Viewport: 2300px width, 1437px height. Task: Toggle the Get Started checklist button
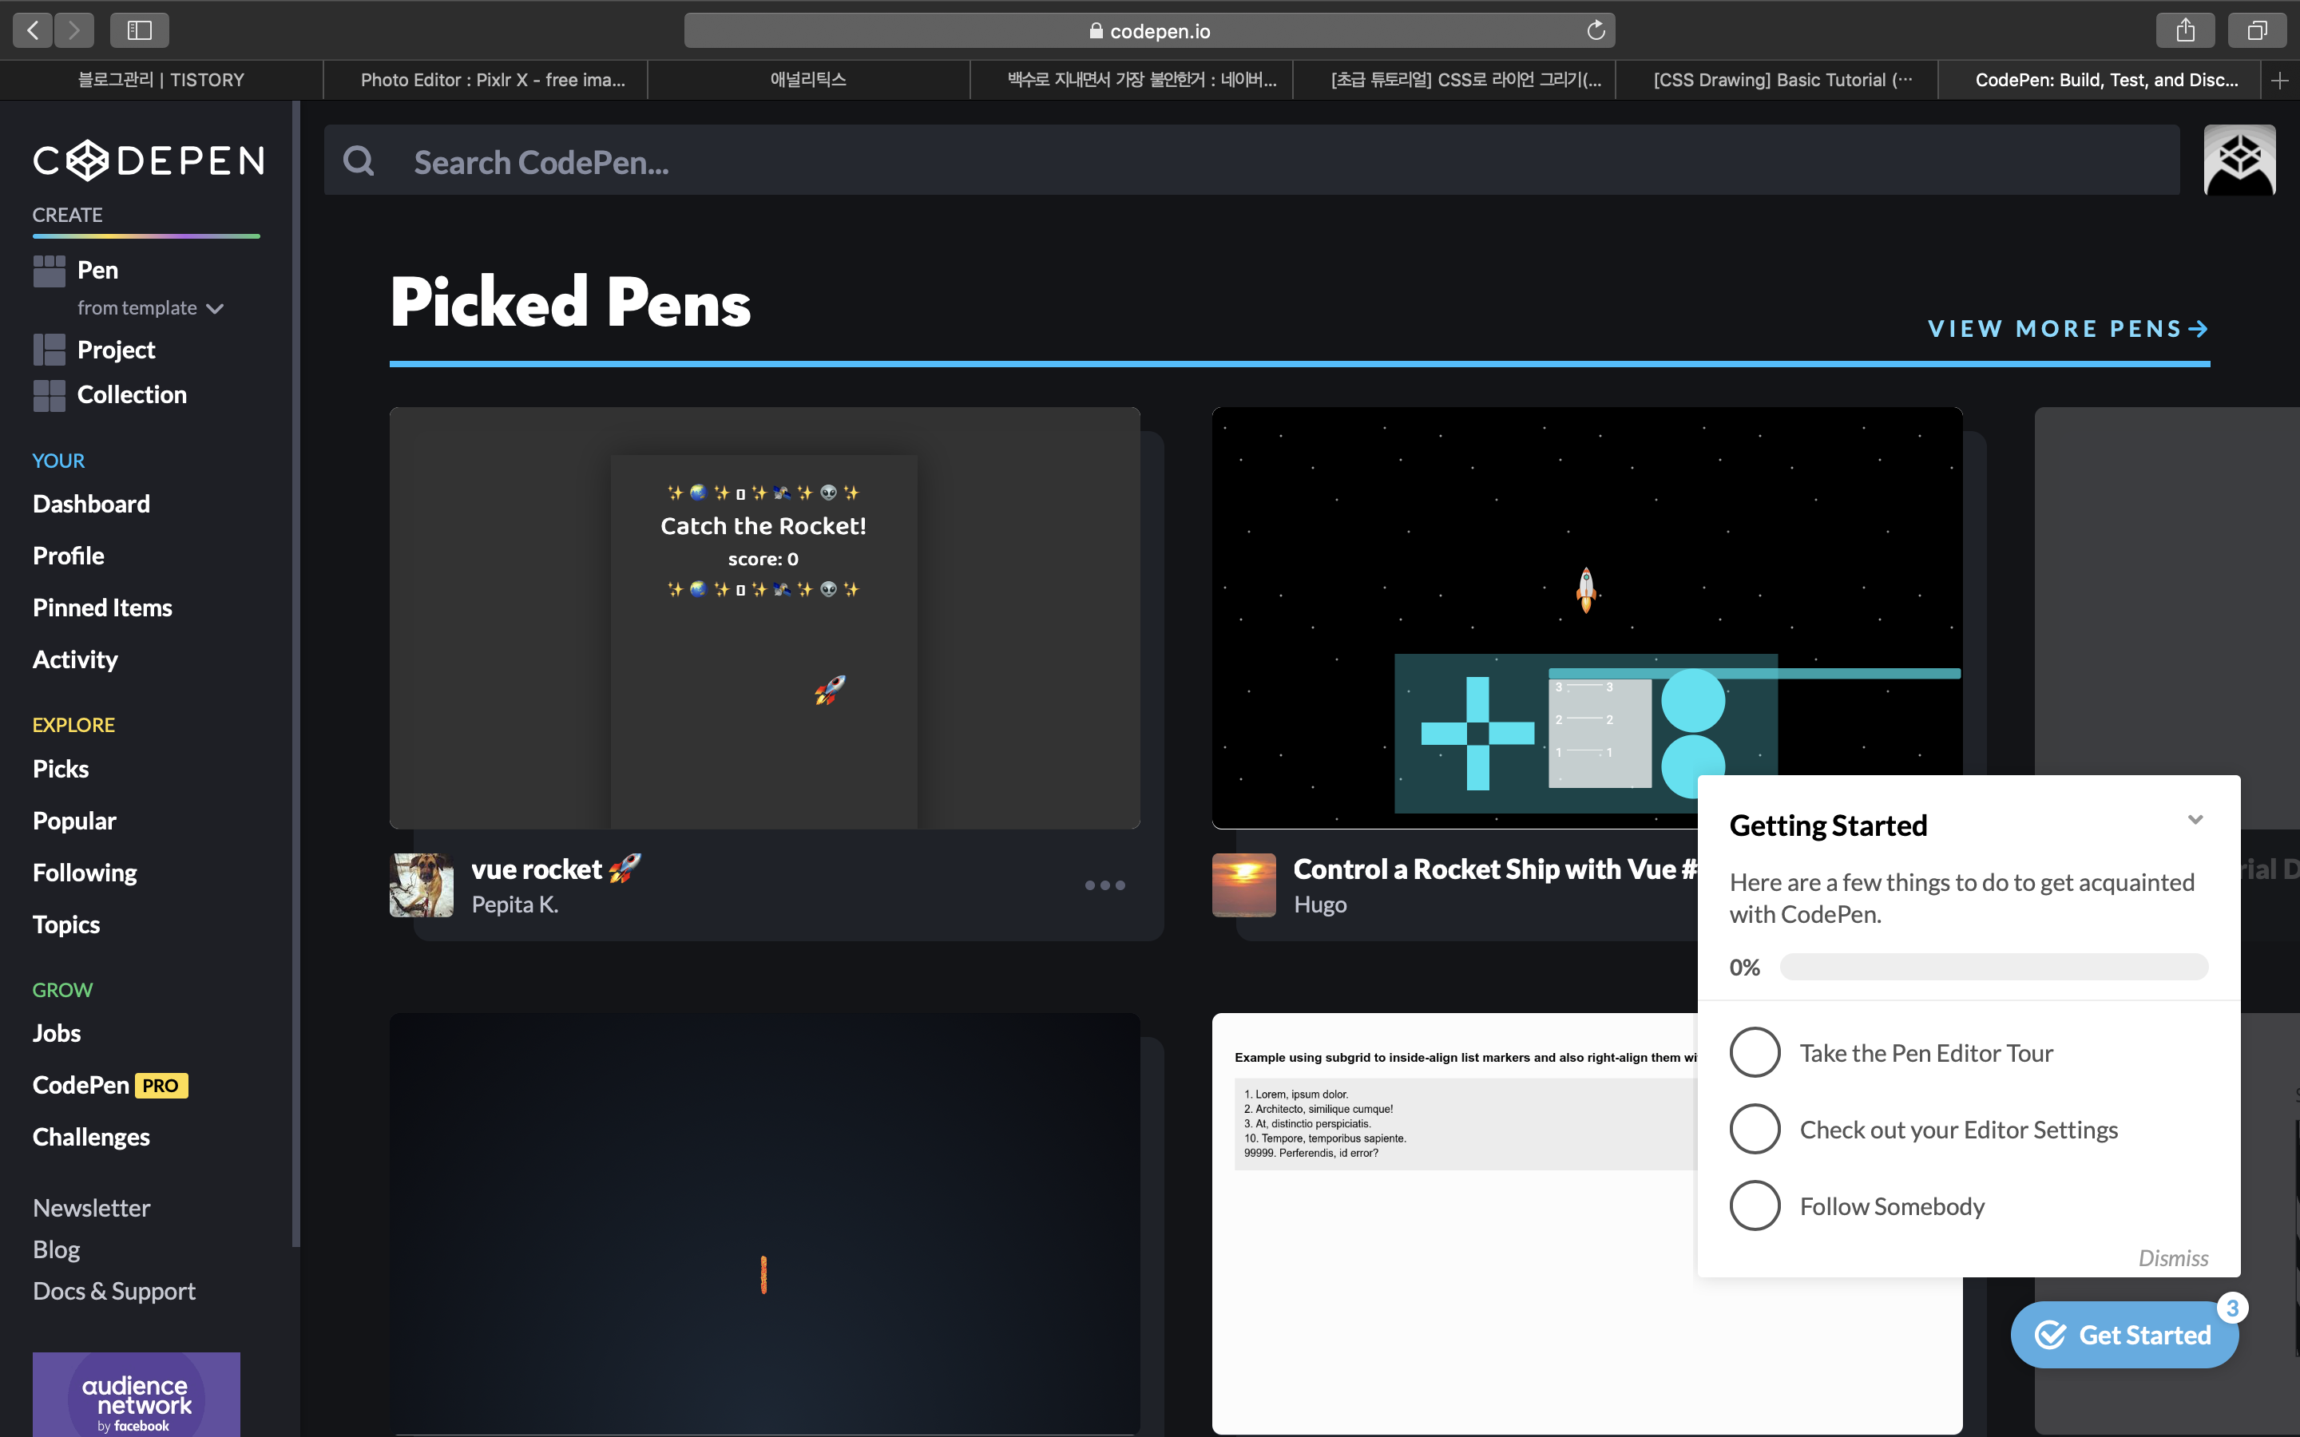coord(2124,1334)
